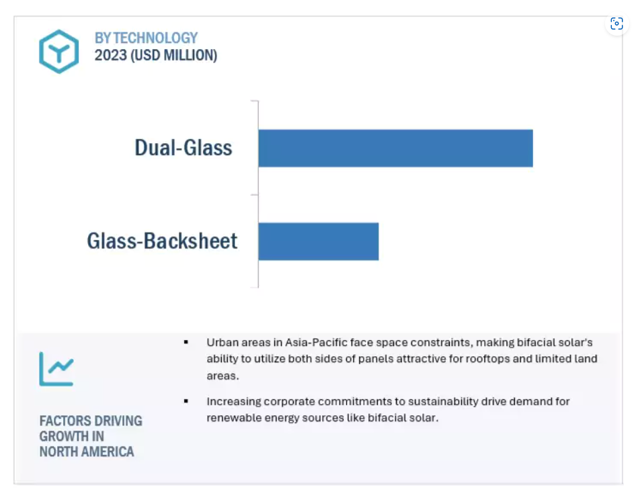The image size is (640, 498).
Task: Click the BY TECHNOLOGY heading
Action: point(146,38)
